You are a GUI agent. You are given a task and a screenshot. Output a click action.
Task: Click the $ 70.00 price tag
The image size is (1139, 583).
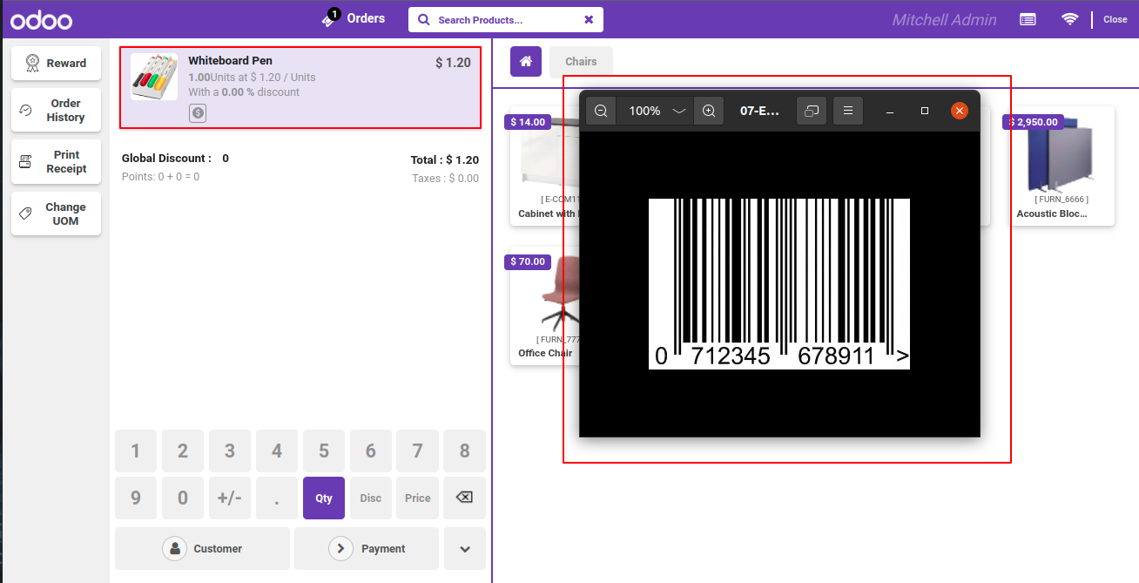pos(528,261)
